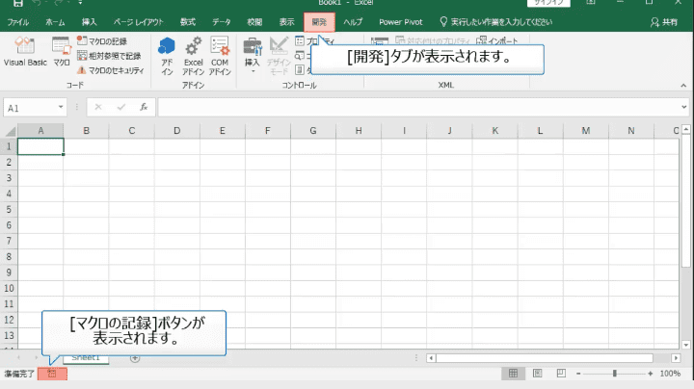Select the 開発 (Developer) tab
This screenshot has width=694, height=389.
coord(319,22)
